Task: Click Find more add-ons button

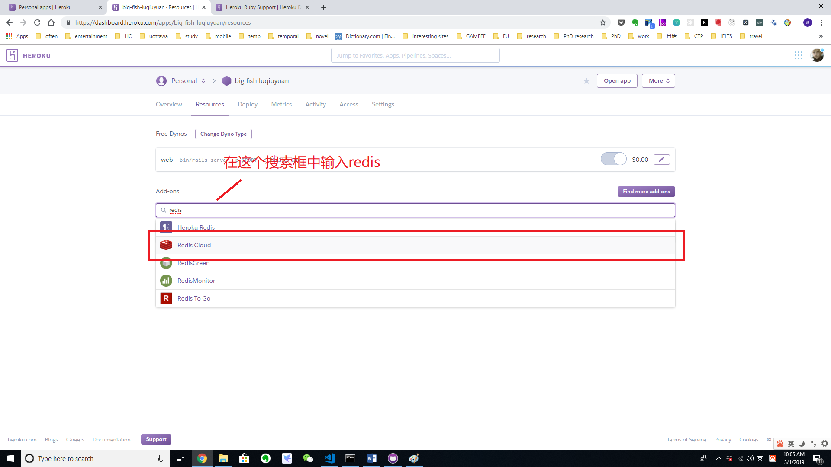Action: pyautogui.click(x=646, y=192)
